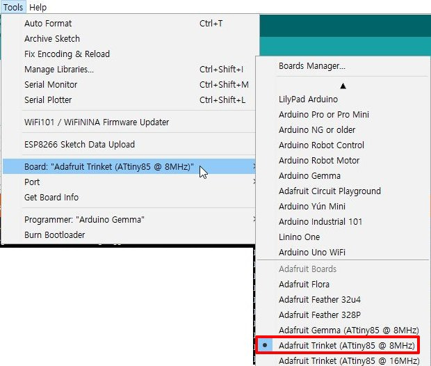Select Arduino Pro or Pro Mini board
This screenshot has height=366, width=431.
(x=343, y=115)
